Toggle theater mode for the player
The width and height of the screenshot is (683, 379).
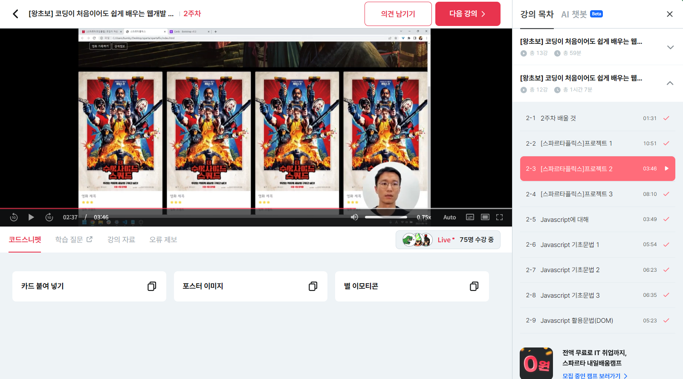pyautogui.click(x=485, y=217)
